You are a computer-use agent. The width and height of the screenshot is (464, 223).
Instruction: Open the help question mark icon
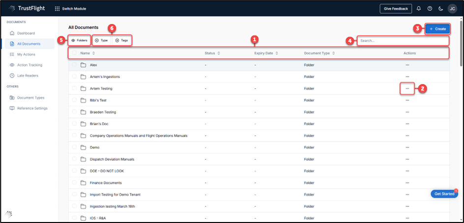tap(430, 8)
